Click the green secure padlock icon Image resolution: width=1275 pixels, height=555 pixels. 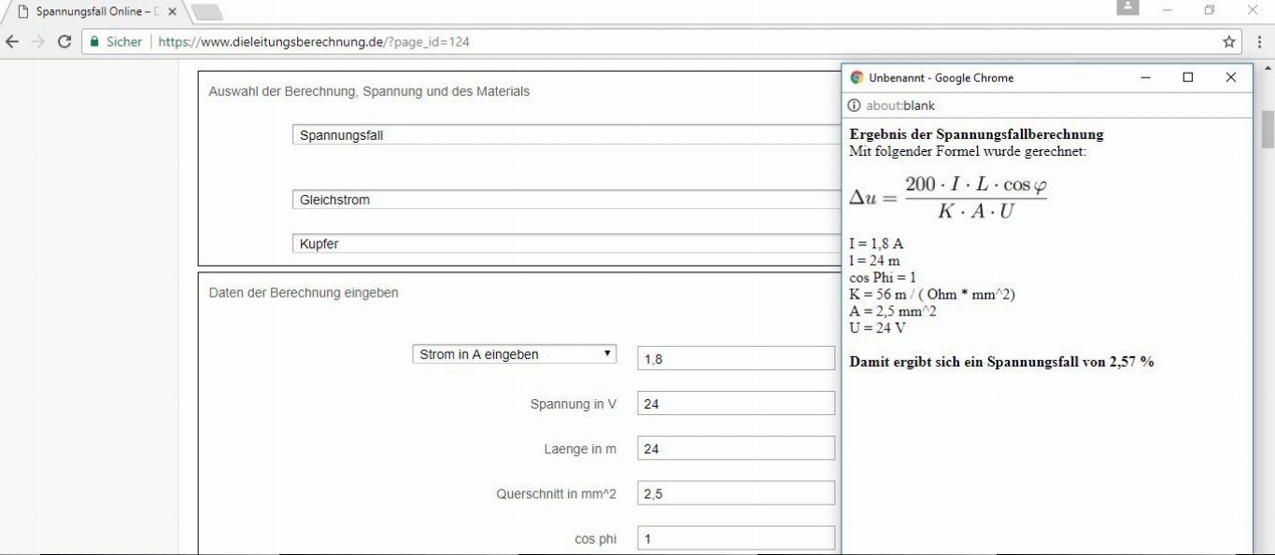(94, 42)
